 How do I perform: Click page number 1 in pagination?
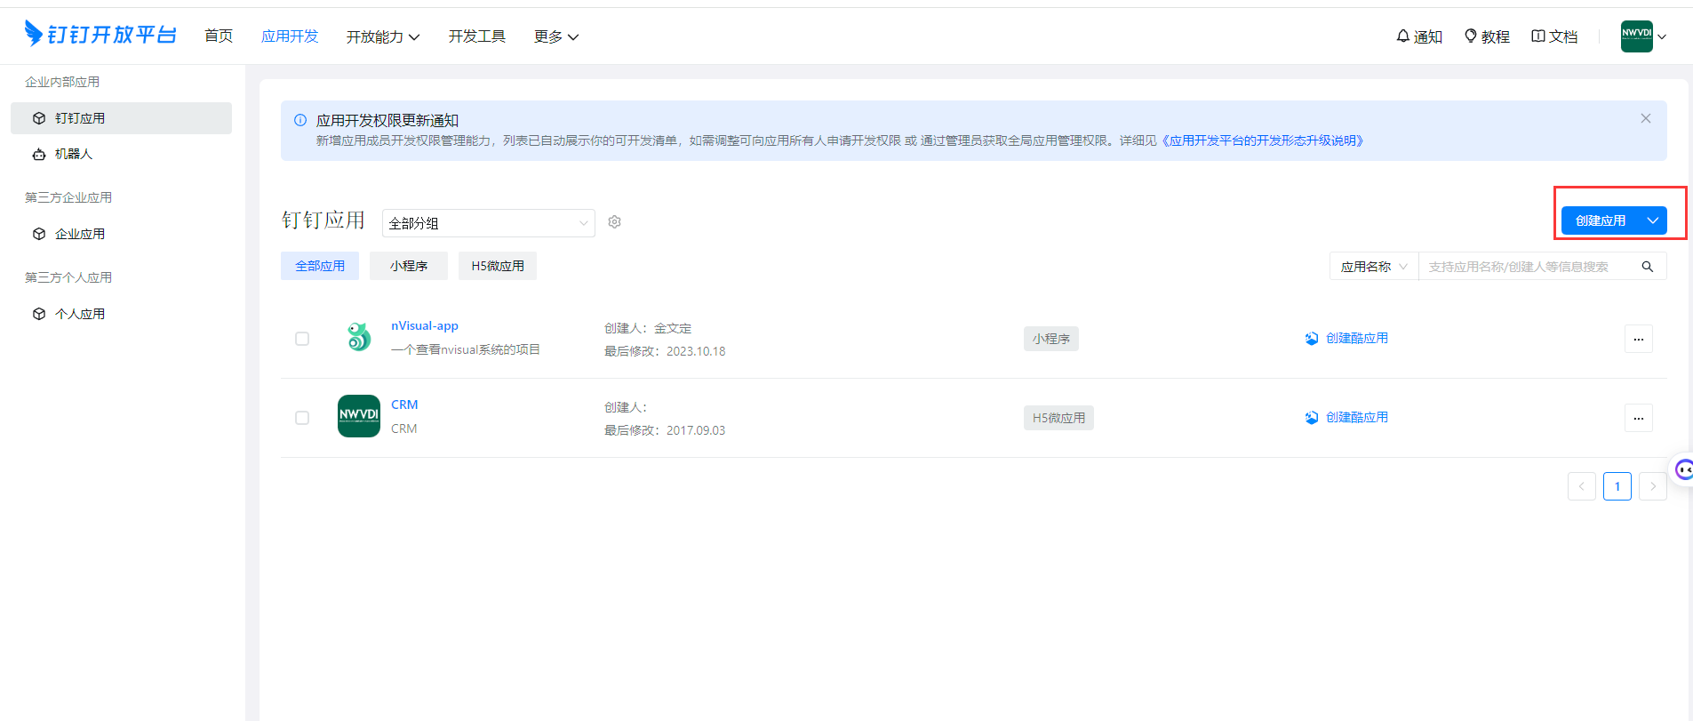(1617, 486)
